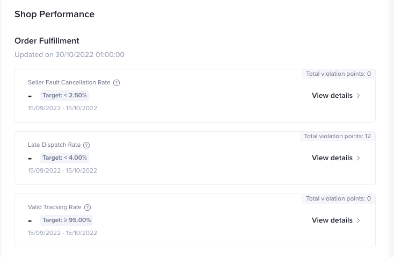This screenshot has height=257, width=394.
Task: Click the Valid Tracking Rate label
Action: pyautogui.click(x=54, y=208)
